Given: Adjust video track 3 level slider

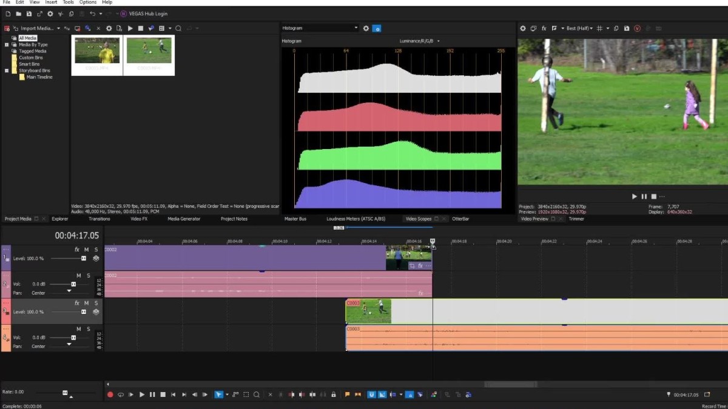Looking at the screenshot, I should point(84,311).
